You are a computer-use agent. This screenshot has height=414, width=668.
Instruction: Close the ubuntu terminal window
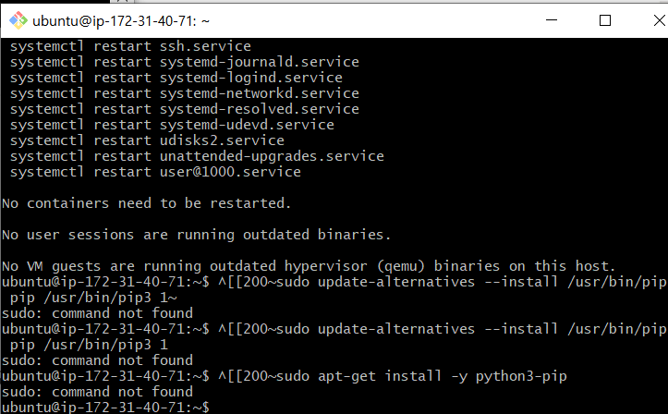pyautogui.click(x=660, y=20)
